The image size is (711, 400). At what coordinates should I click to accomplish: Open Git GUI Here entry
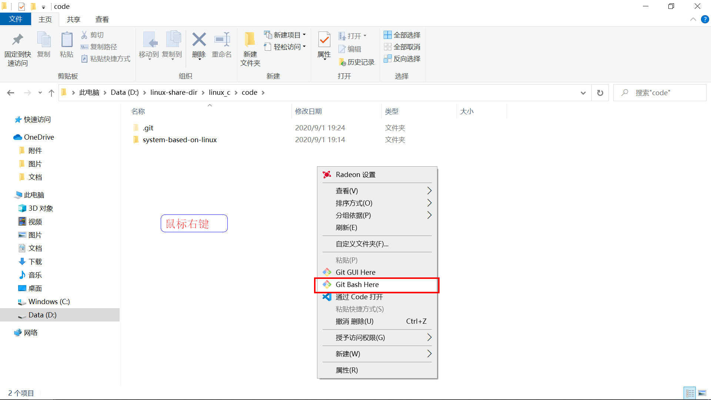pos(355,272)
